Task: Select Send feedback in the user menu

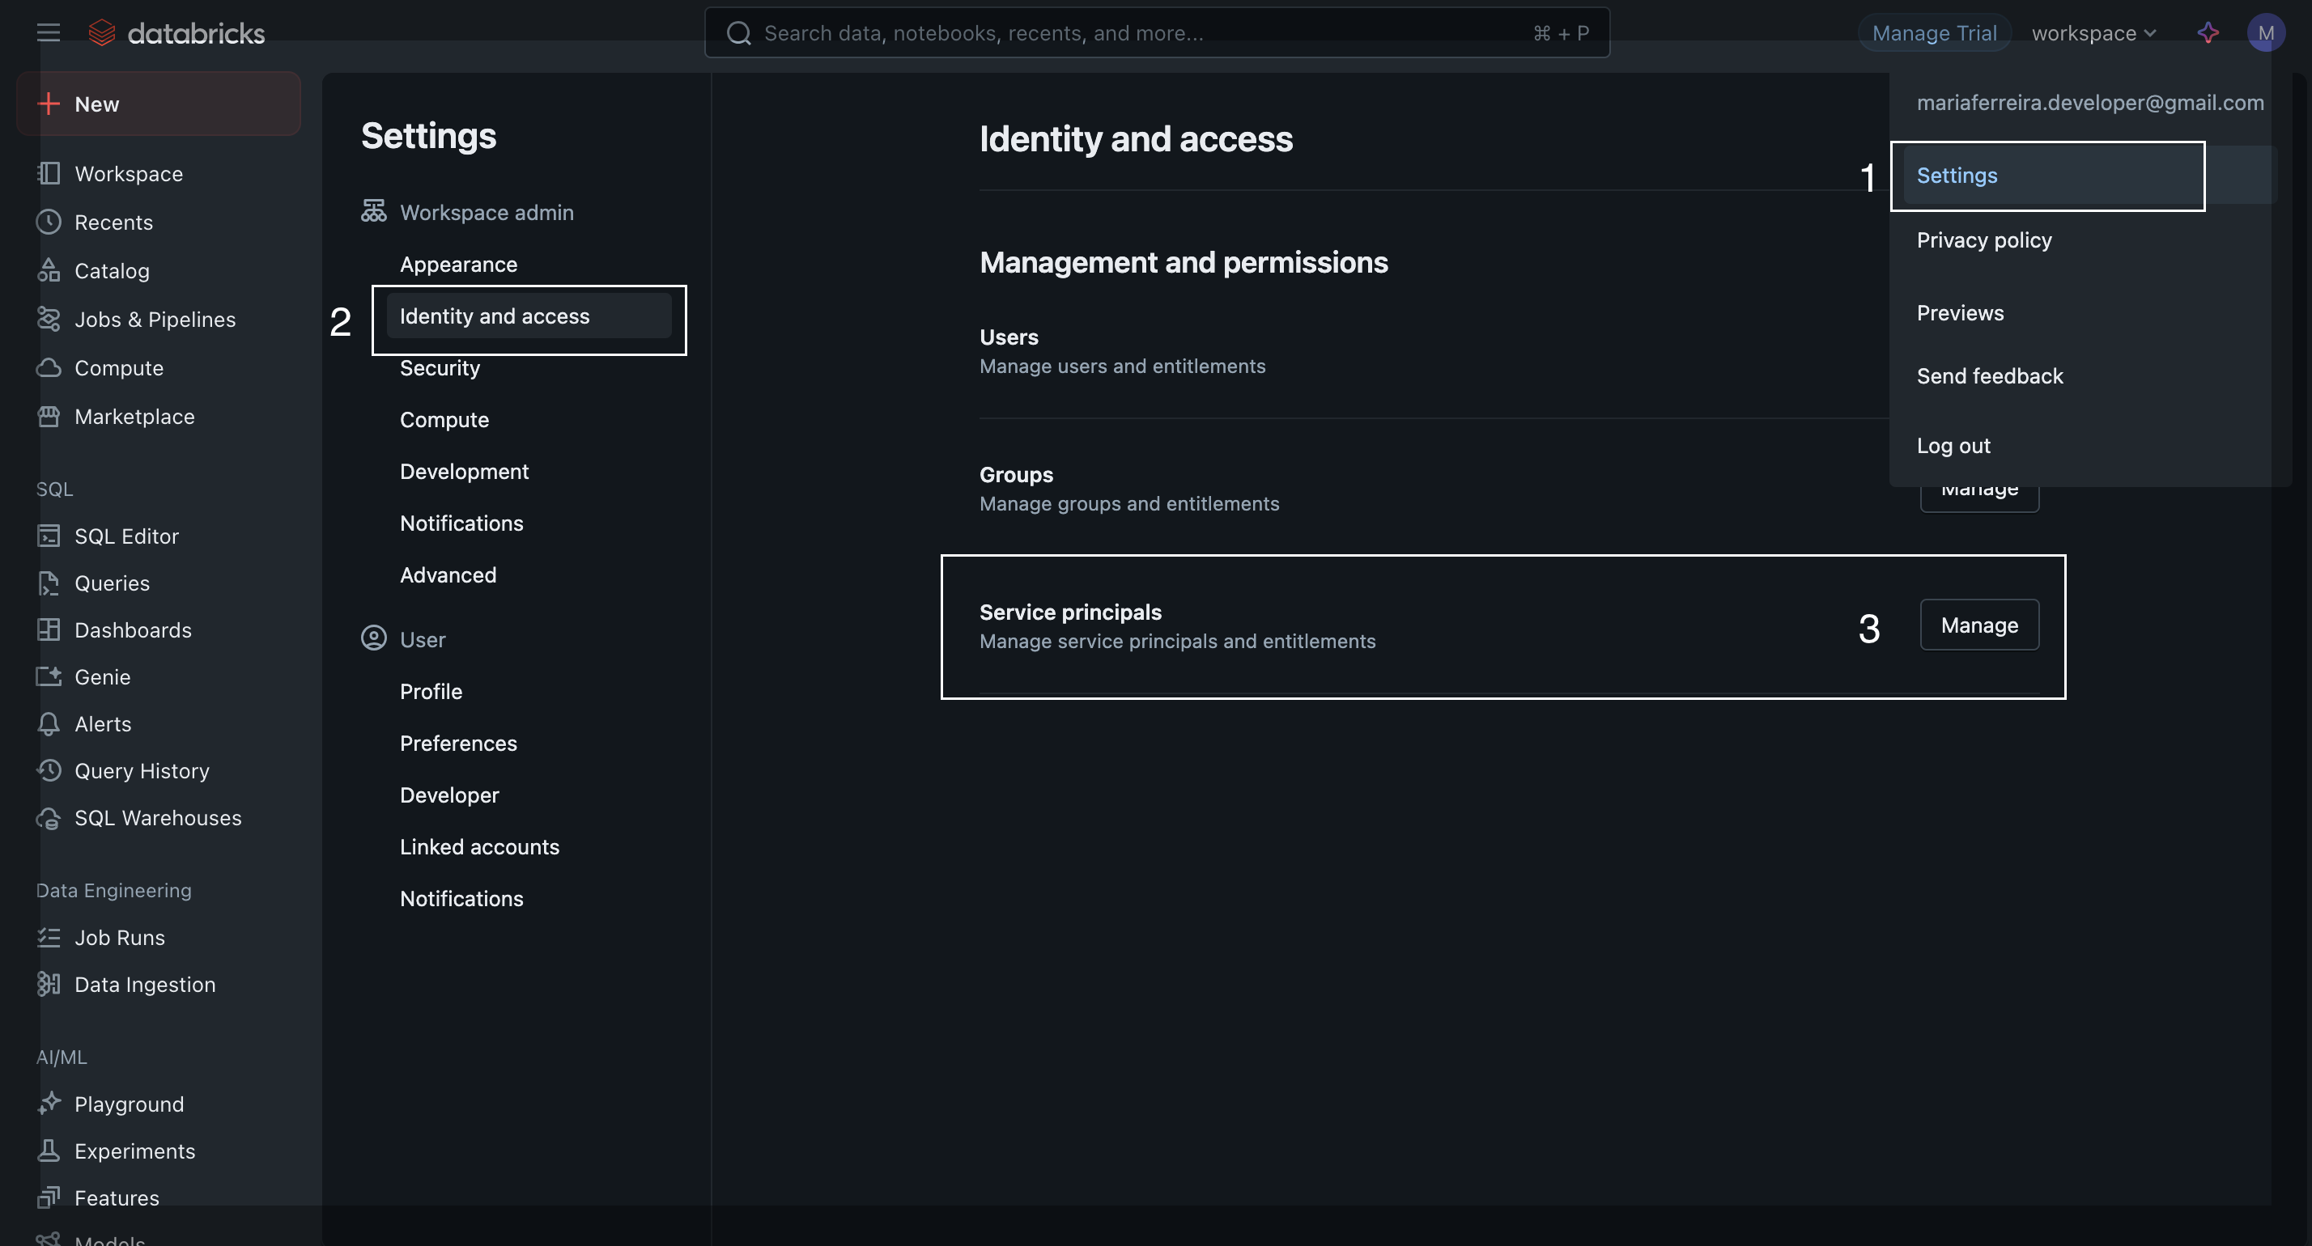Action: coord(1989,376)
